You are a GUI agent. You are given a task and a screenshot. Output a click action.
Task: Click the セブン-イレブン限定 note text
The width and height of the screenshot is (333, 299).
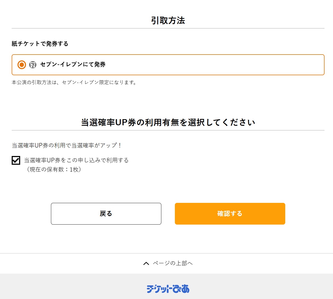(74, 82)
